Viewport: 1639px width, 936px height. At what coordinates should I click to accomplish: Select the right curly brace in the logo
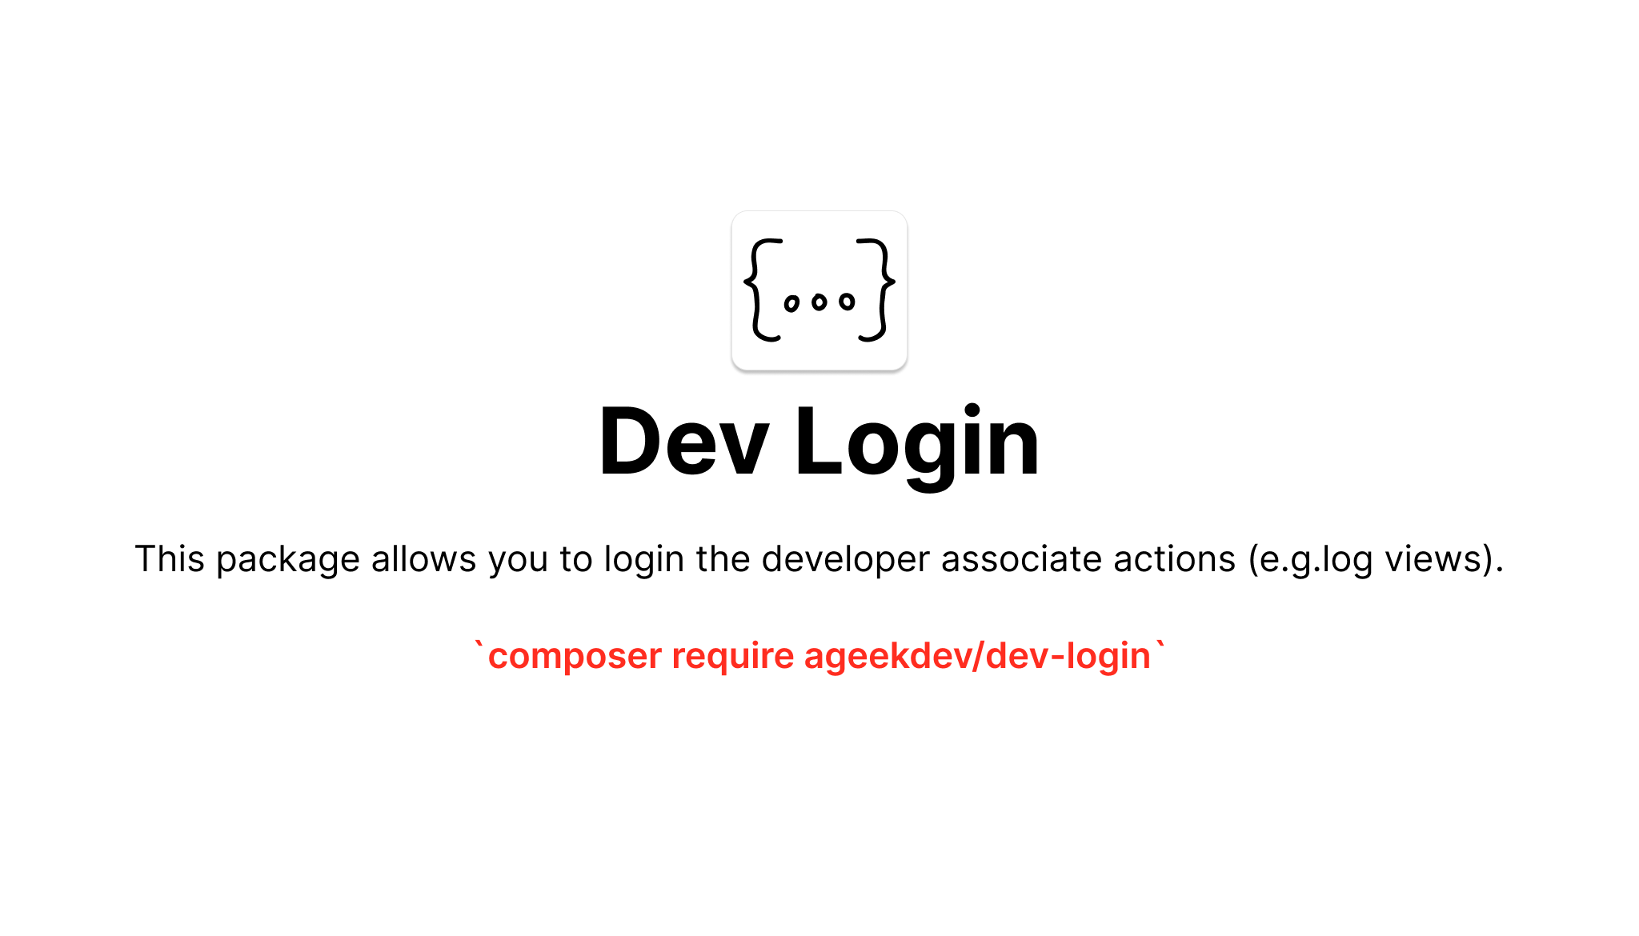pyautogui.click(x=876, y=290)
